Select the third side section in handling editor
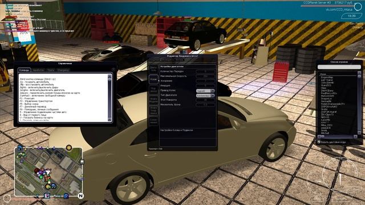Screen dimensions: 365x205 (153, 90)
